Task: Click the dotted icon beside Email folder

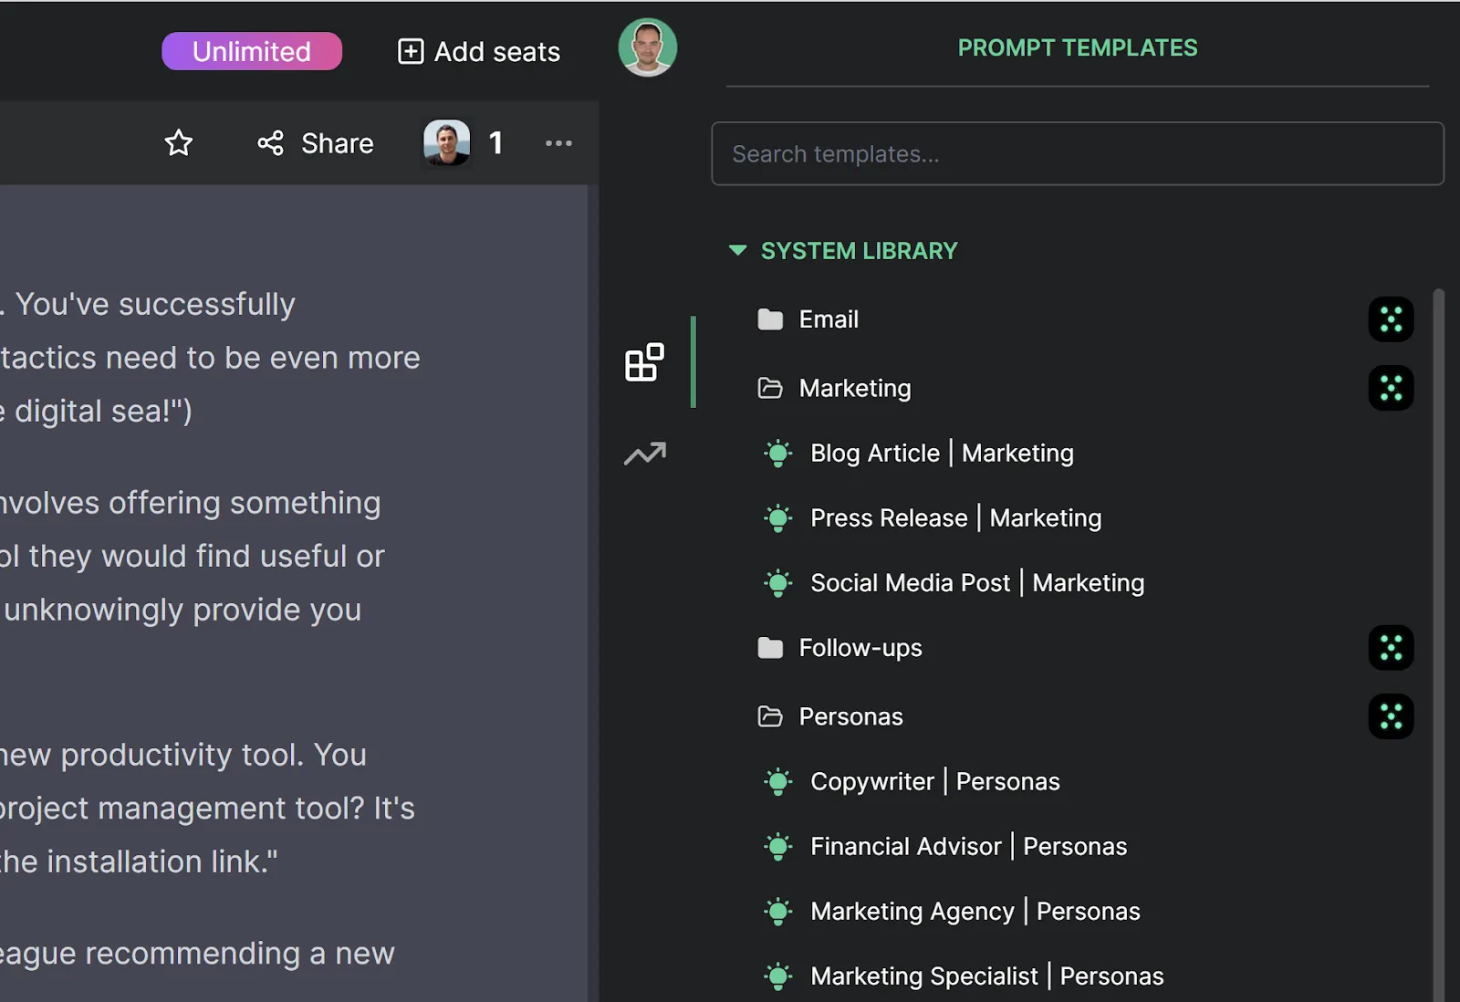Action: click(1391, 319)
